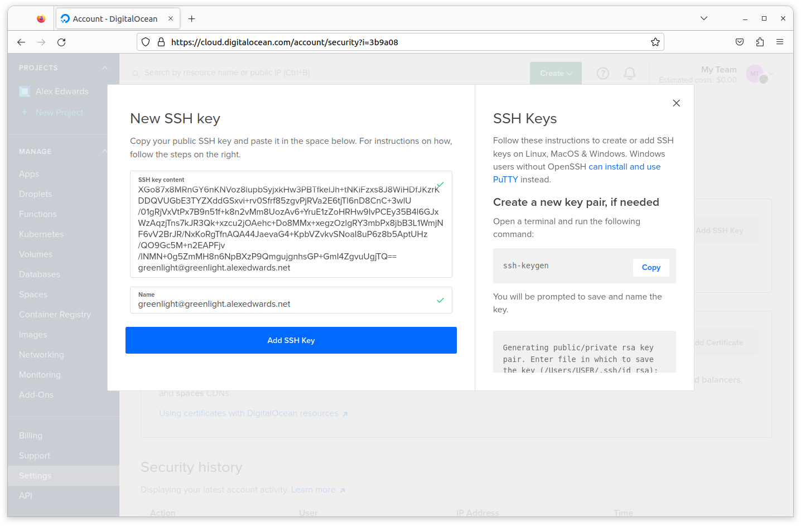View site security via the padlock icon
This screenshot has width=801, height=526.
coord(161,42)
